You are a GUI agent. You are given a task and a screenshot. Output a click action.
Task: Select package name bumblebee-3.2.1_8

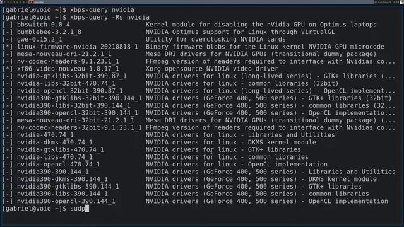tap(49, 32)
